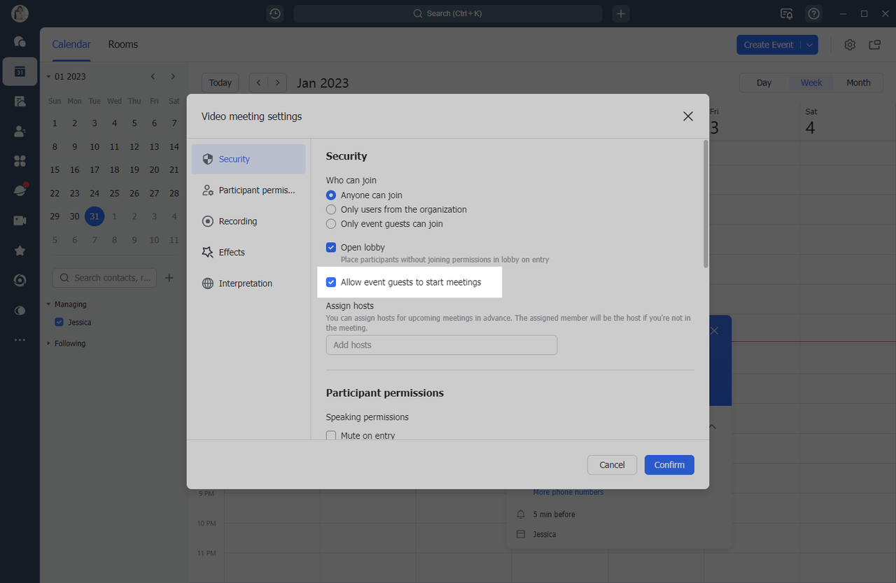Image resolution: width=896 pixels, height=583 pixels.
Task: Open the starred favorites icon in sidebar
Action: pyautogui.click(x=20, y=251)
